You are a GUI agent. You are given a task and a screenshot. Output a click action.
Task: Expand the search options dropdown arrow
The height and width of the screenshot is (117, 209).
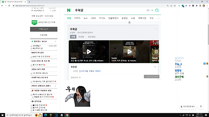tap(152, 10)
